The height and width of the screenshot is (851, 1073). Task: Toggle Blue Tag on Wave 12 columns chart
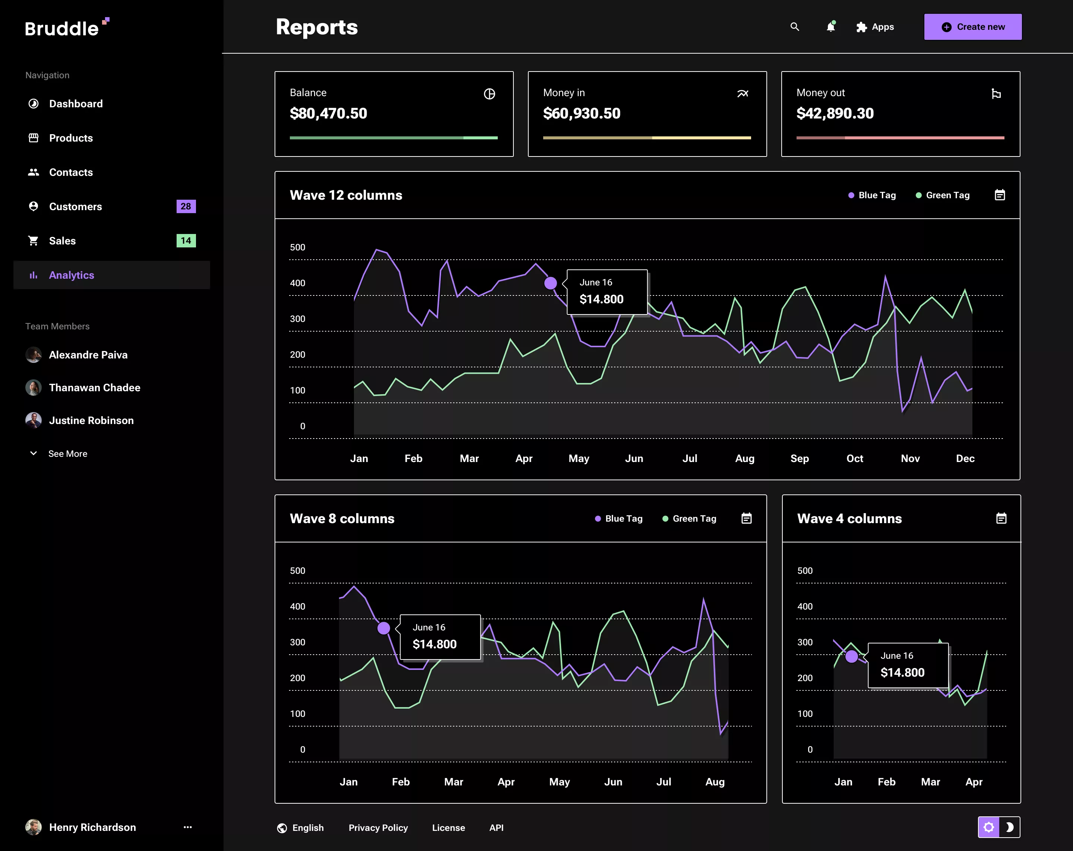tap(871, 195)
